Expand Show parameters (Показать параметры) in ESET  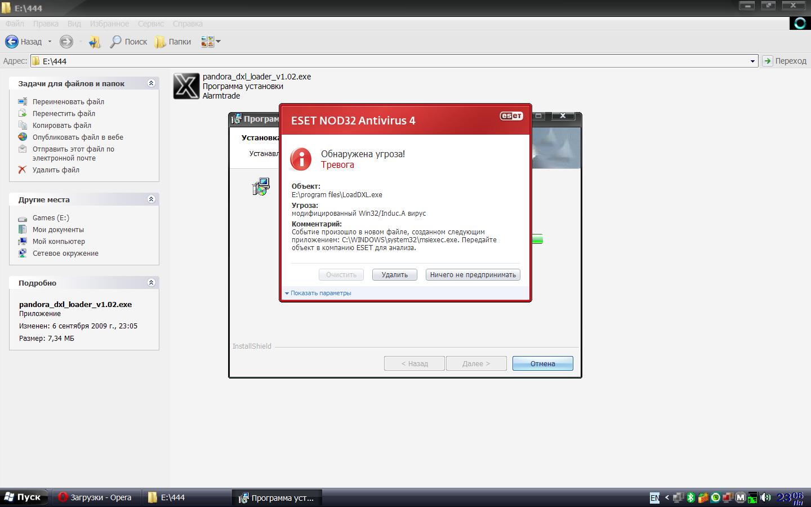coord(319,293)
